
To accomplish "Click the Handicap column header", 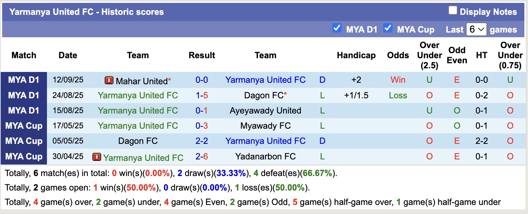I will pyautogui.click(x=356, y=55).
